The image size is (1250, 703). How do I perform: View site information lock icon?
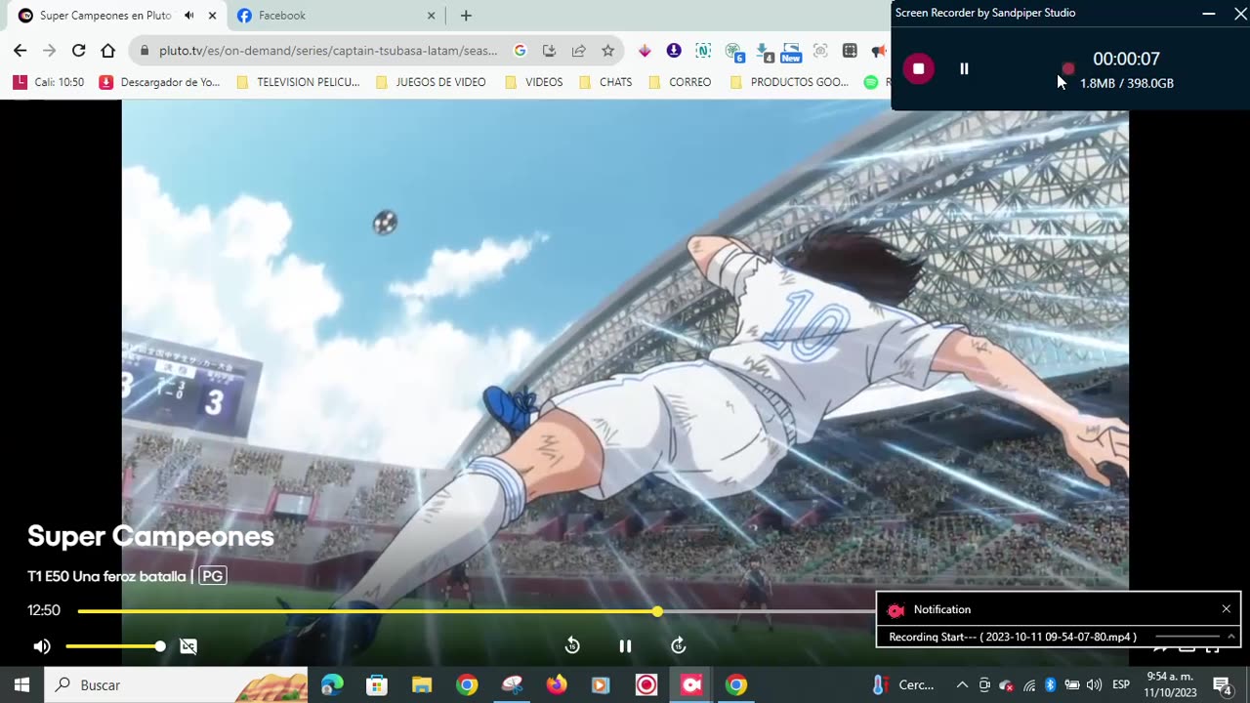145,51
